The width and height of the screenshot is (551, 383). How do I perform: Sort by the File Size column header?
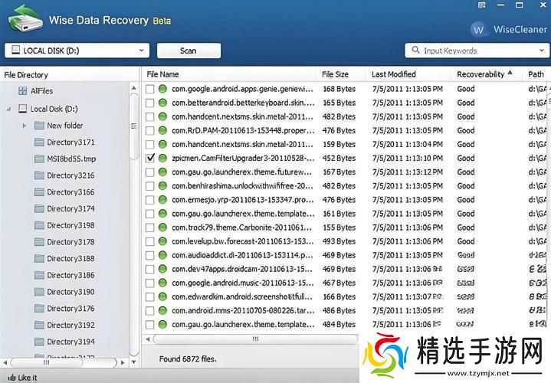[x=335, y=74]
